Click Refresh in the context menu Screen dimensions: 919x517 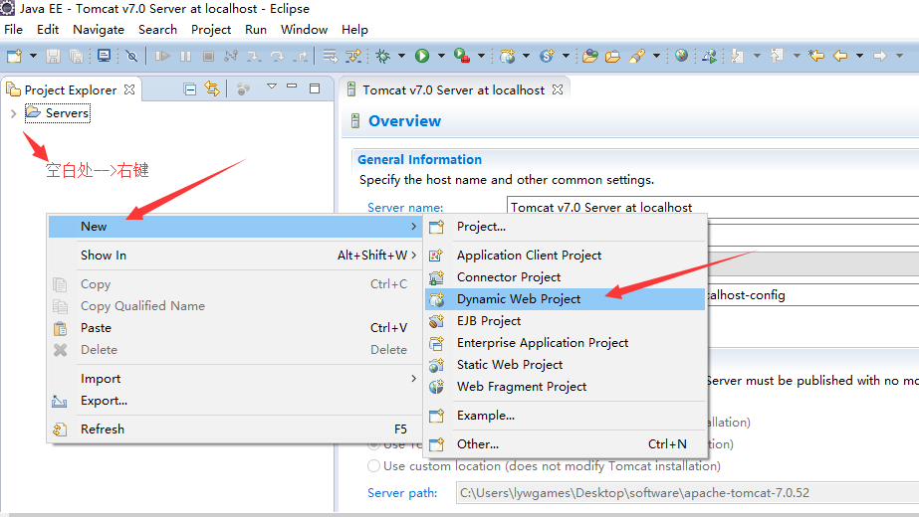(x=235, y=430)
